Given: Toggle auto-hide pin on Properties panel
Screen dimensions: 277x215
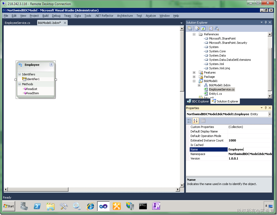Looking at the screenshot, I should (266, 108).
